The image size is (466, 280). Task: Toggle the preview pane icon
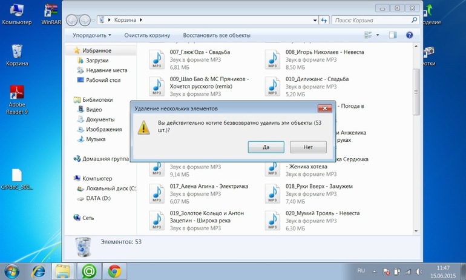point(393,35)
